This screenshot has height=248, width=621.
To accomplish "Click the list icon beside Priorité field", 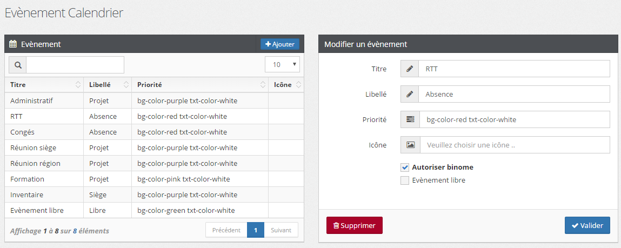I will click(410, 119).
